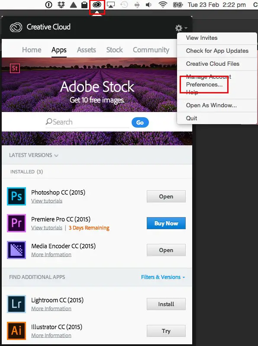Click the Google Drive triangle menu bar icon

pos(73,5)
